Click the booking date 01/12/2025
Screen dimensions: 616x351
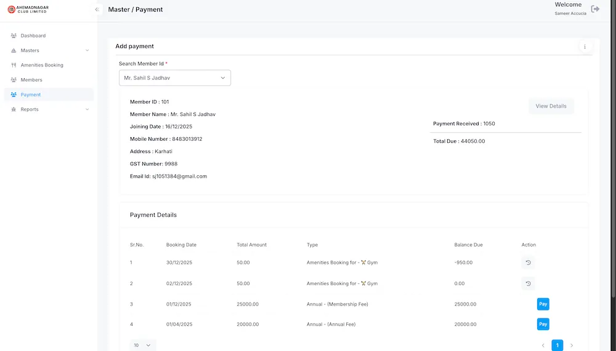[x=179, y=304]
